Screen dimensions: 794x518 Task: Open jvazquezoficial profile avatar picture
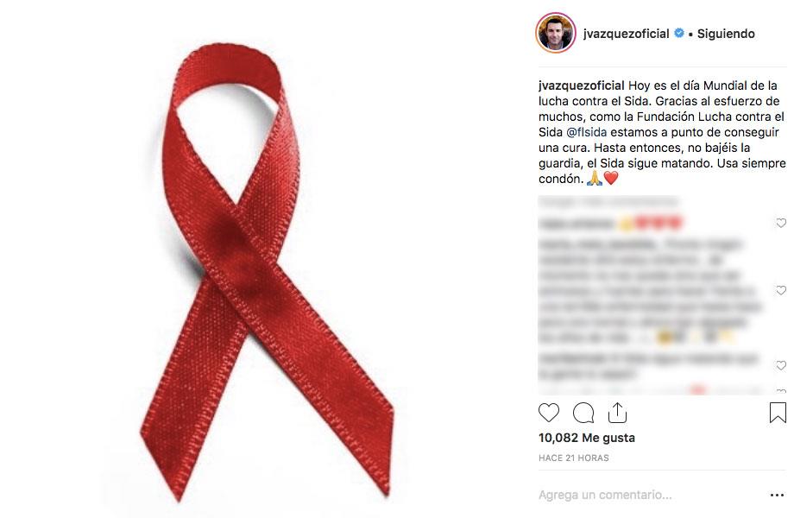pos(556,34)
